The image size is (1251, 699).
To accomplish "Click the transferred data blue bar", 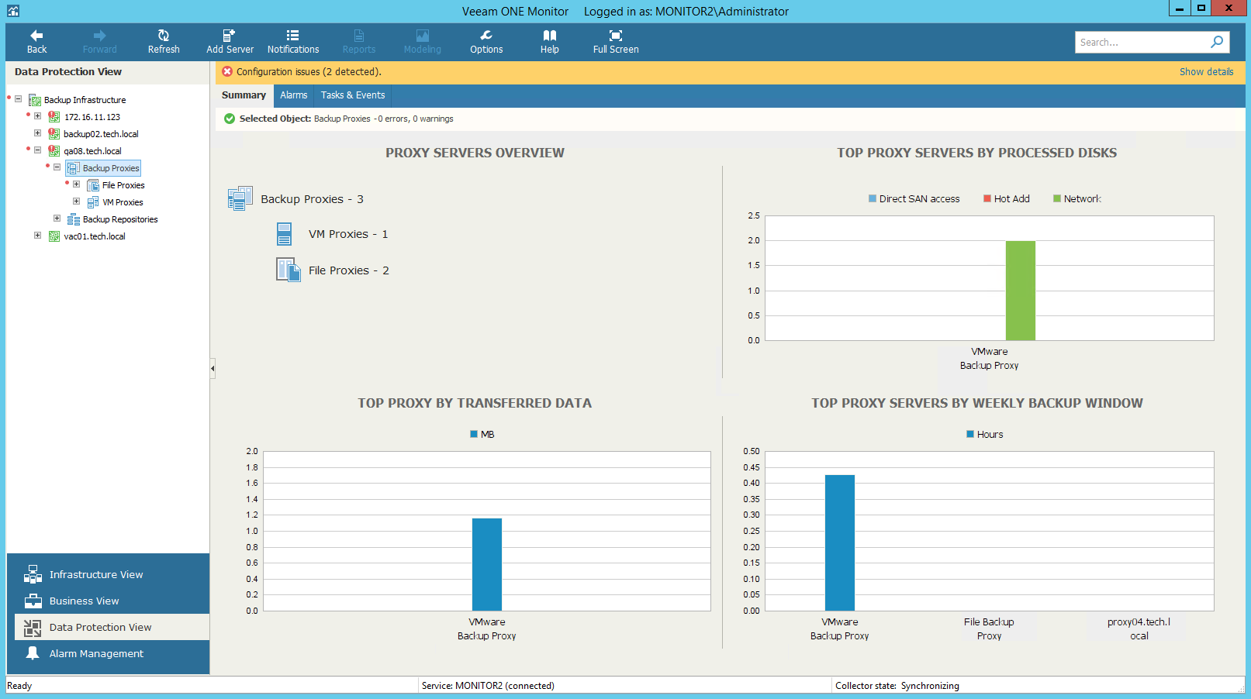I will (x=487, y=564).
